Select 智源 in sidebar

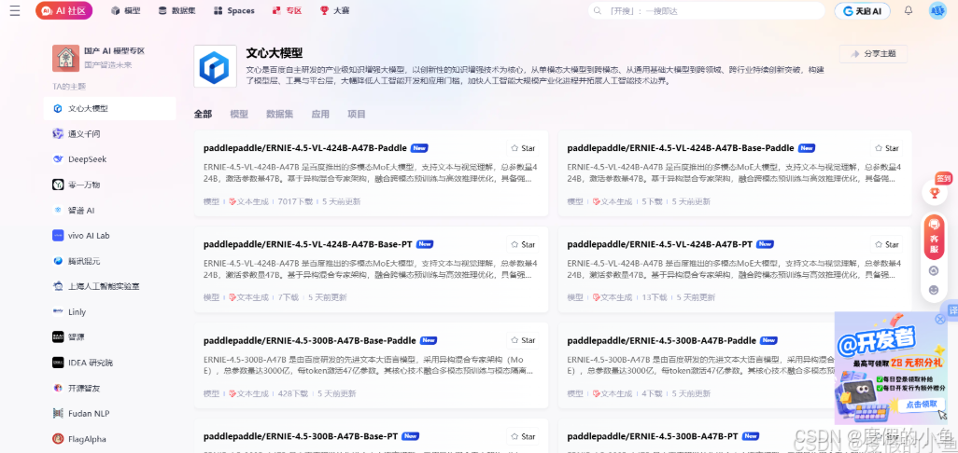110,337
